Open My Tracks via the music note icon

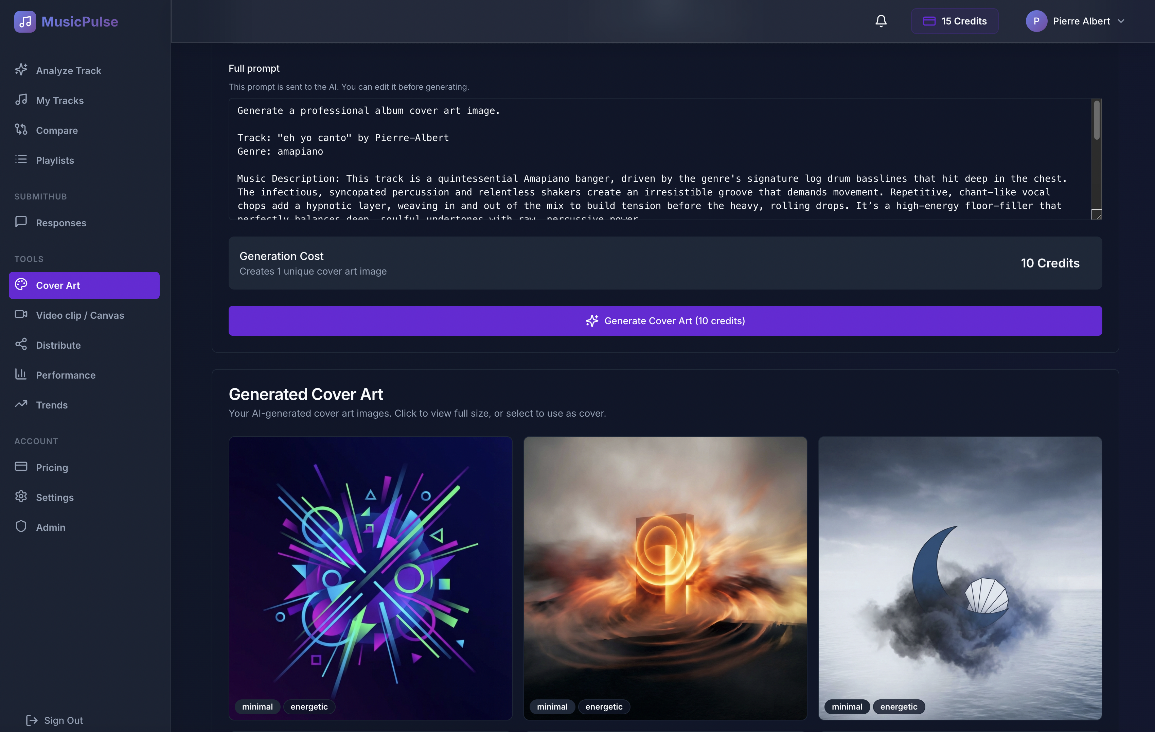tap(21, 100)
